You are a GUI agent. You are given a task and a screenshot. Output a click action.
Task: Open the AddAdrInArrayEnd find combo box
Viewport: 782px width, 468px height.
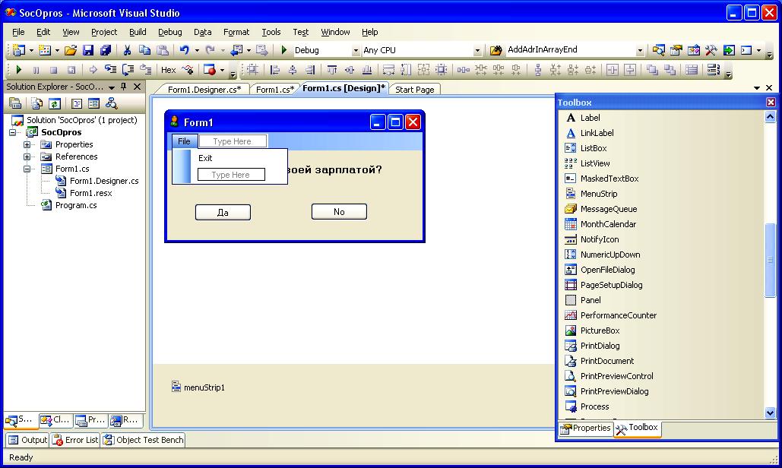click(x=640, y=50)
